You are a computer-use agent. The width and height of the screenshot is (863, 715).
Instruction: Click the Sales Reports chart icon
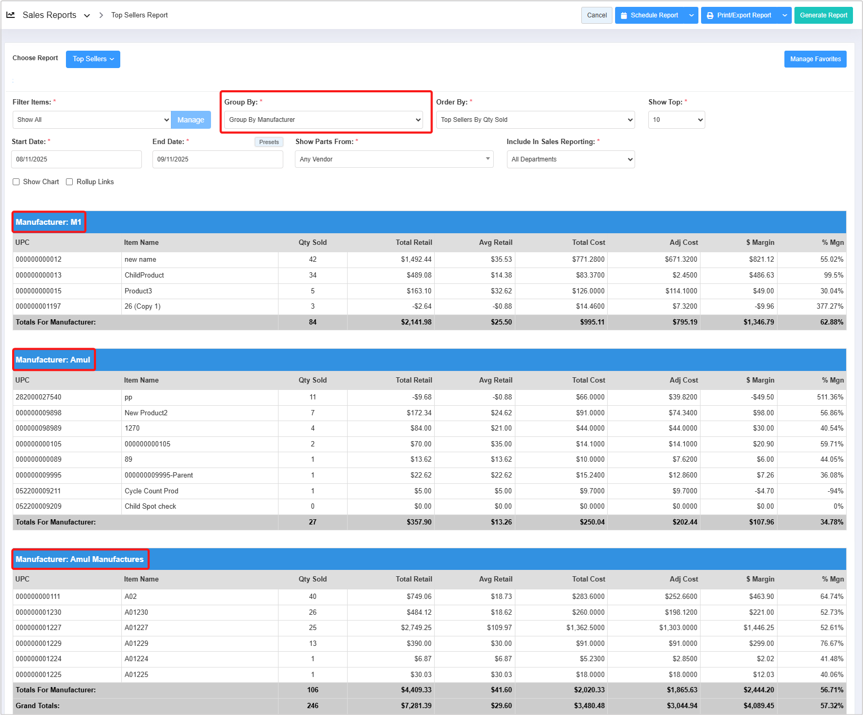(11, 15)
